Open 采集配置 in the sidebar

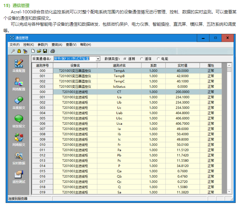click(19, 66)
